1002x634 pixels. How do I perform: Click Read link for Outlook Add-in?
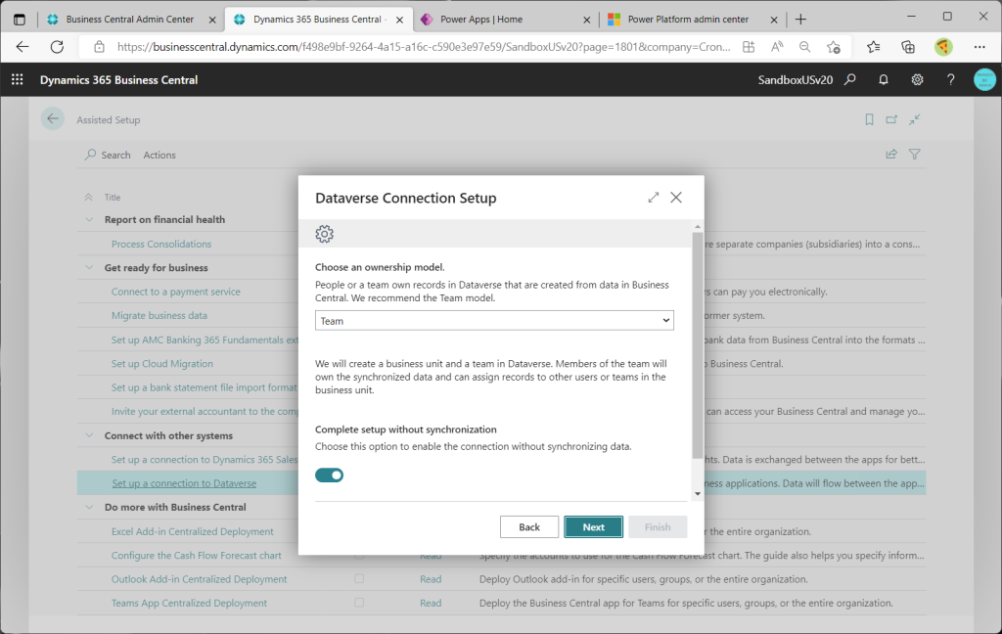click(431, 579)
